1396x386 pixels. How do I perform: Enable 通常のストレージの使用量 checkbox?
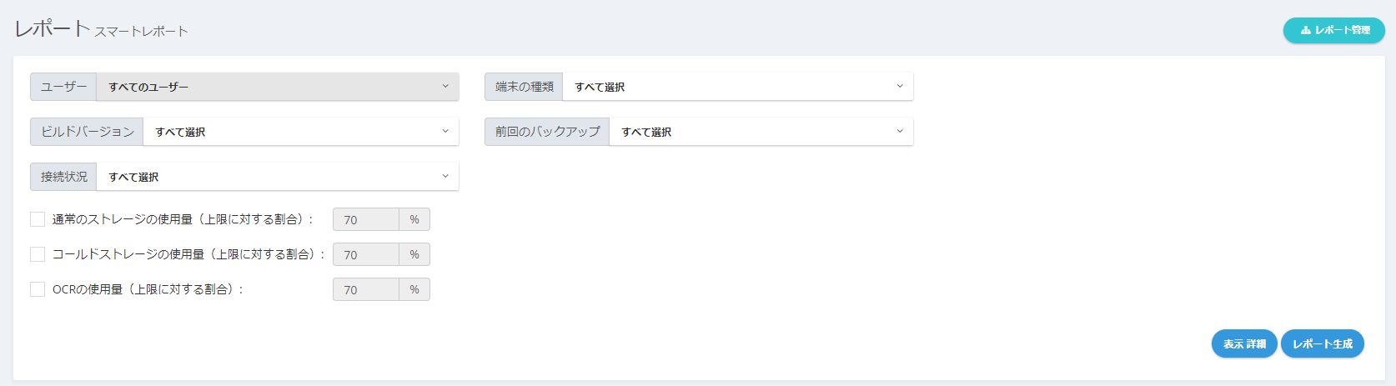coord(38,219)
